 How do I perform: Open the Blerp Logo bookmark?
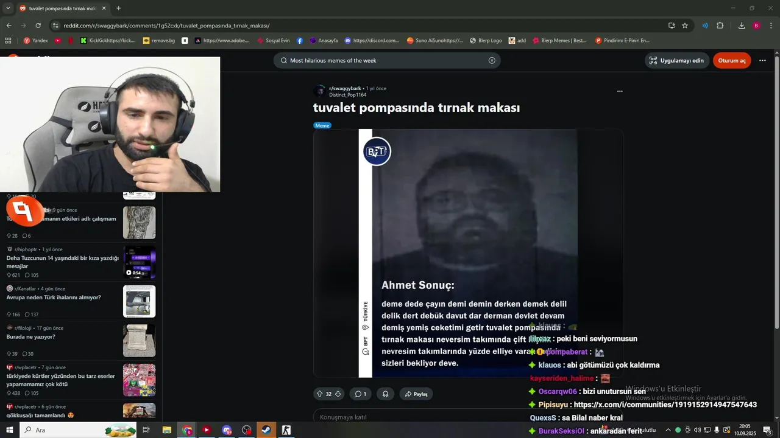click(x=486, y=41)
